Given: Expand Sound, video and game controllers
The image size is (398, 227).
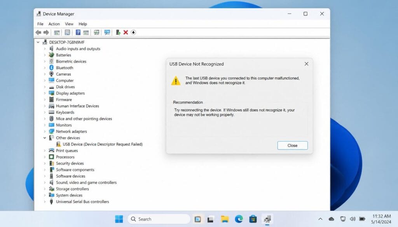Looking at the screenshot, I should click(x=45, y=182).
